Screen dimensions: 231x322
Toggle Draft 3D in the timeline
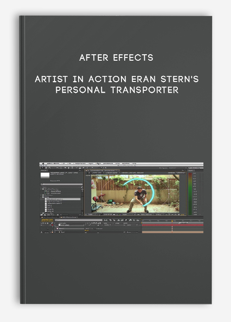tap(114, 220)
